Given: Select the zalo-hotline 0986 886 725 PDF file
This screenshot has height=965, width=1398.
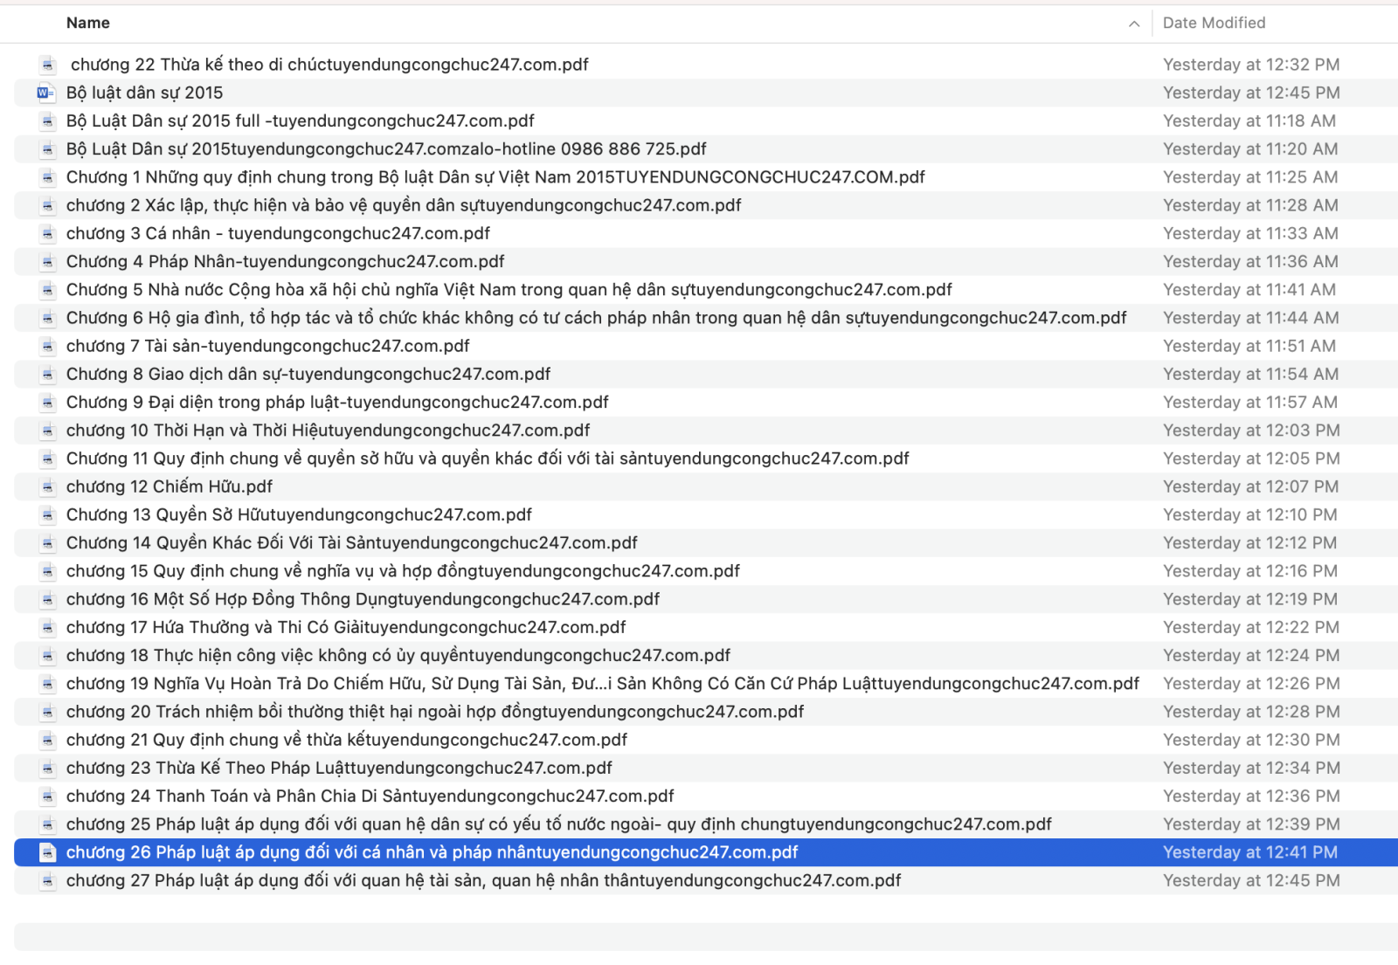Looking at the screenshot, I should click(386, 149).
